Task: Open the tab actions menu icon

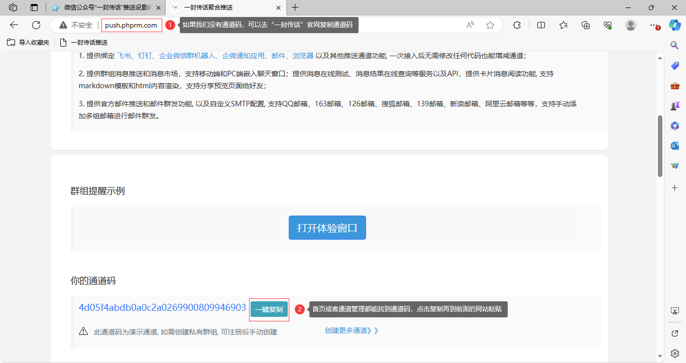Action: (34, 8)
